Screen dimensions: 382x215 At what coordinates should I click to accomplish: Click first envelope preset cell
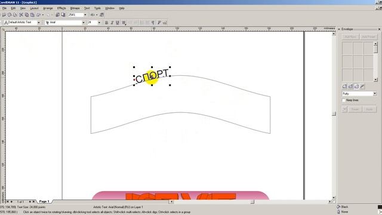click(347, 48)
